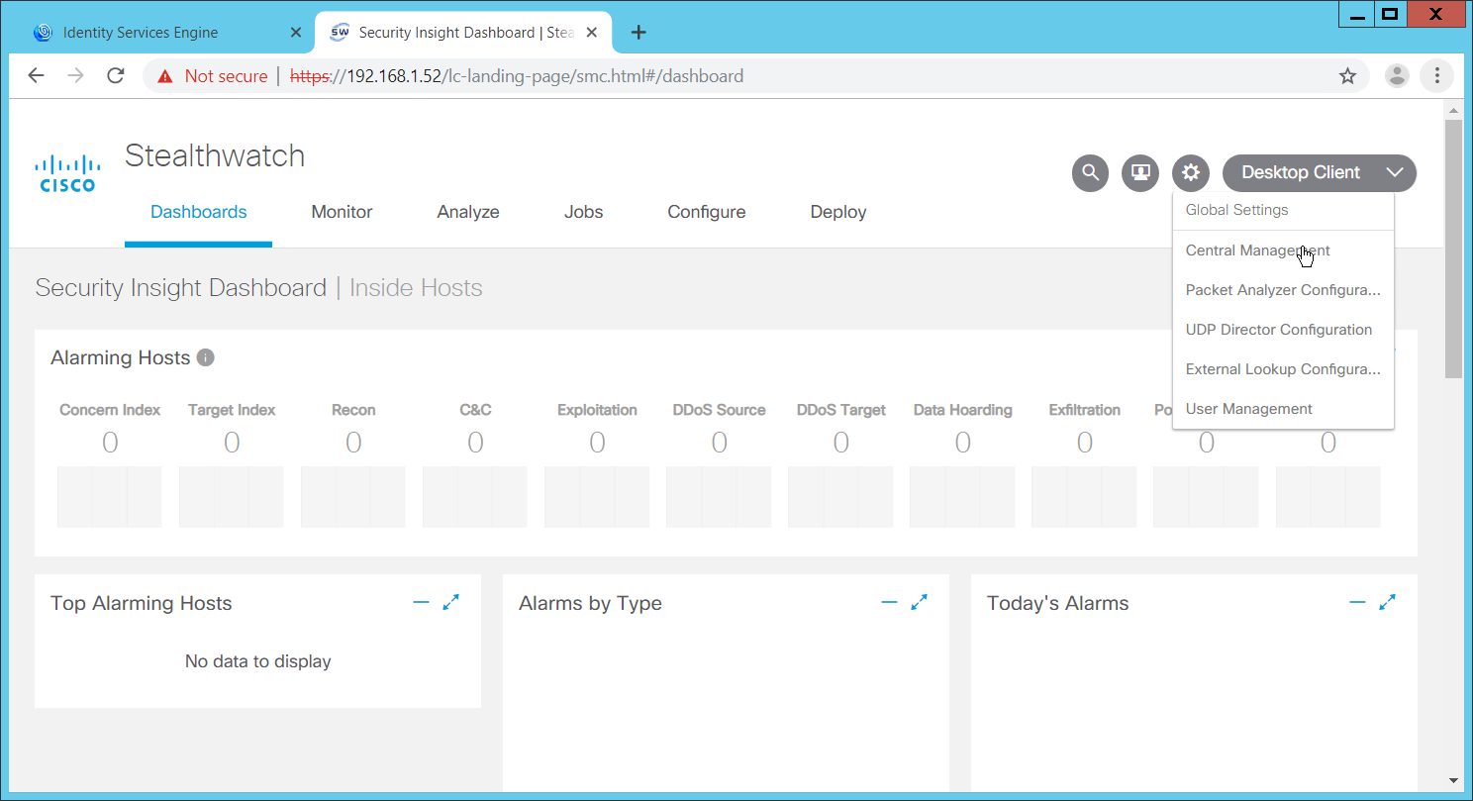1473x801 pixels.
Task: Click the monitor display icon in header
Action: pos(1140,172)
